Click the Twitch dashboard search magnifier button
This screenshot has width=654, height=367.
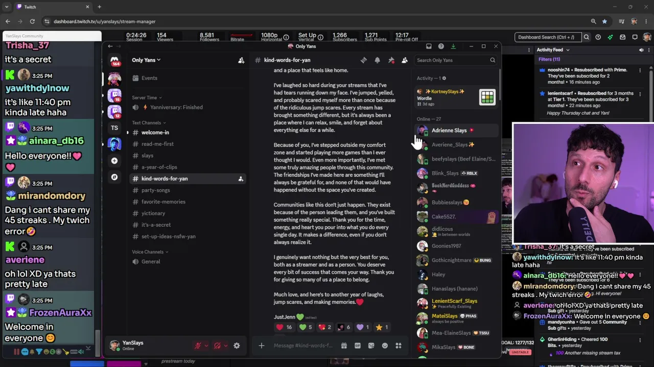[x=587, y=37]
